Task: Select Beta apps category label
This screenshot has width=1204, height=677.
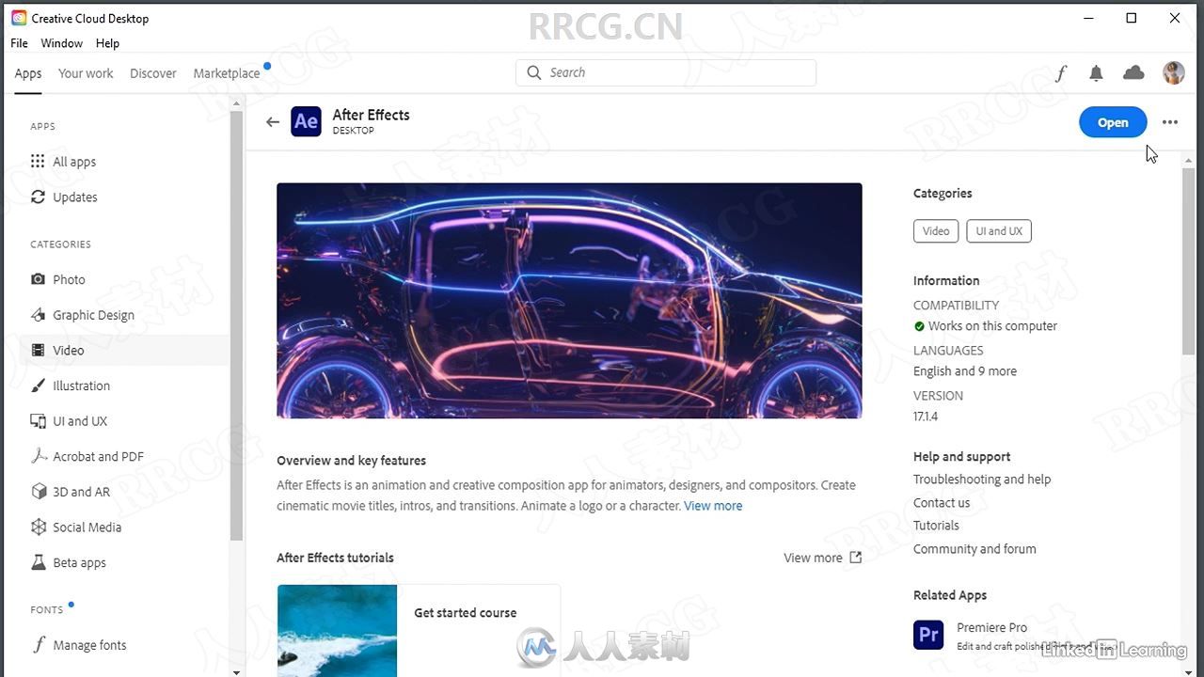Action: (x=79, y=562)
